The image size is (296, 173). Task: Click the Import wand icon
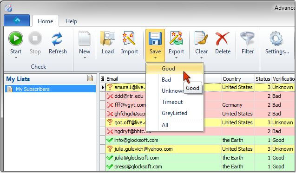[129, 38]
